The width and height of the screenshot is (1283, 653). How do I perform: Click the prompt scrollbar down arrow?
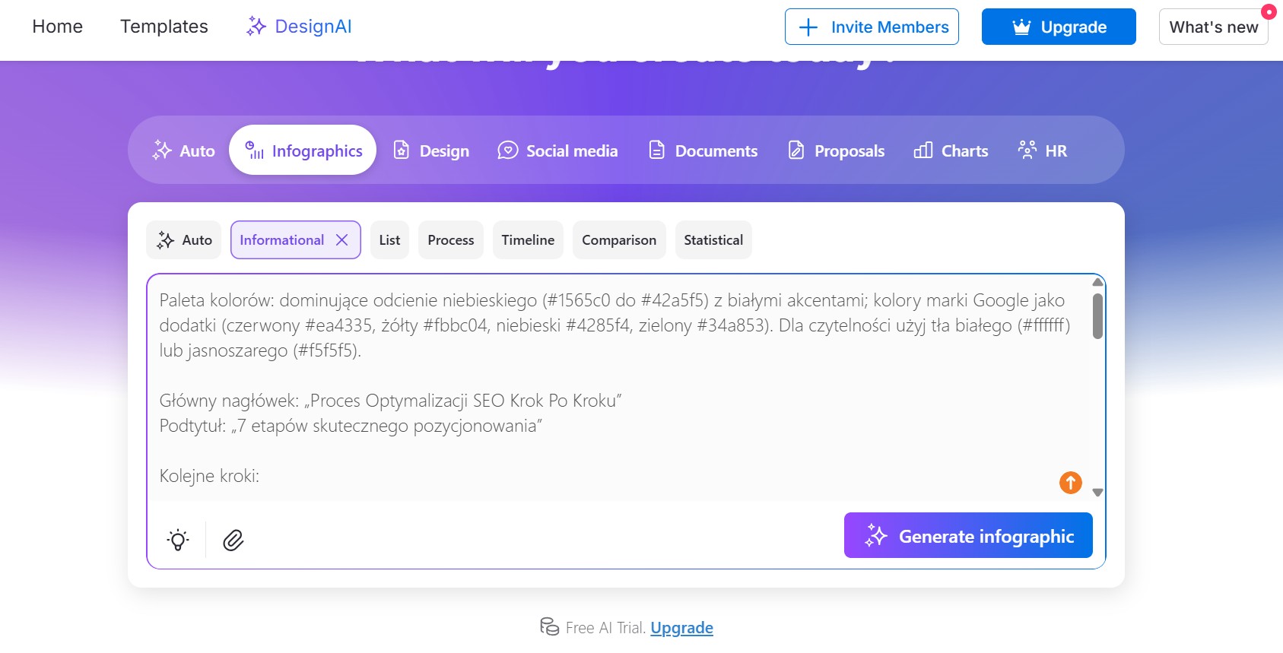click(1097, 493)
